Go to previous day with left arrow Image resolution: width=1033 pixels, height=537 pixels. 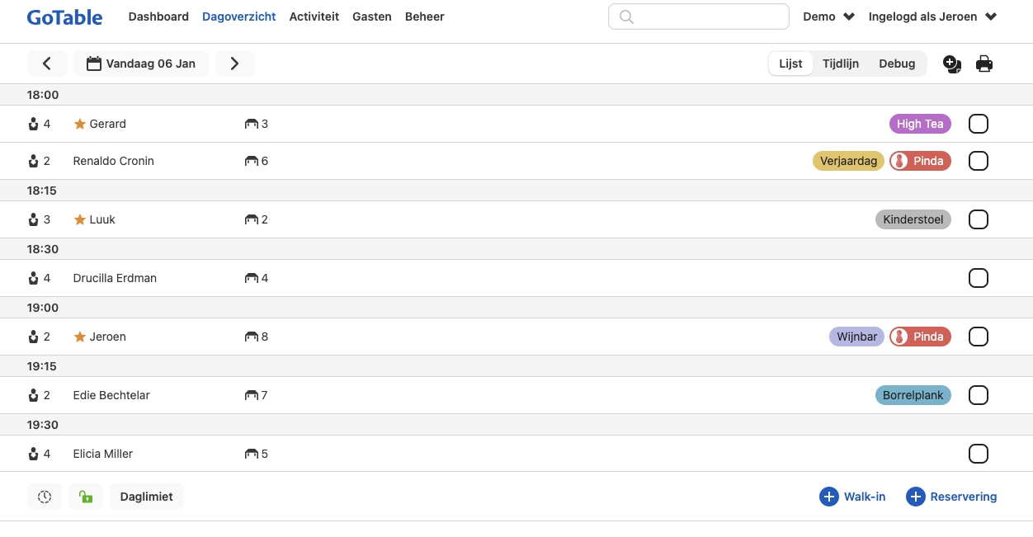47,64
